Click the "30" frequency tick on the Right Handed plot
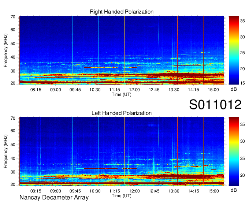249x202 pixels. (x=13, y=71)
